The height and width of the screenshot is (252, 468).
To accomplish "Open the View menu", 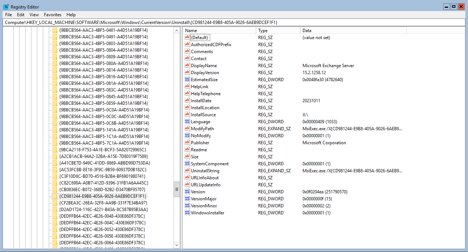I will [x=34, y=15].
